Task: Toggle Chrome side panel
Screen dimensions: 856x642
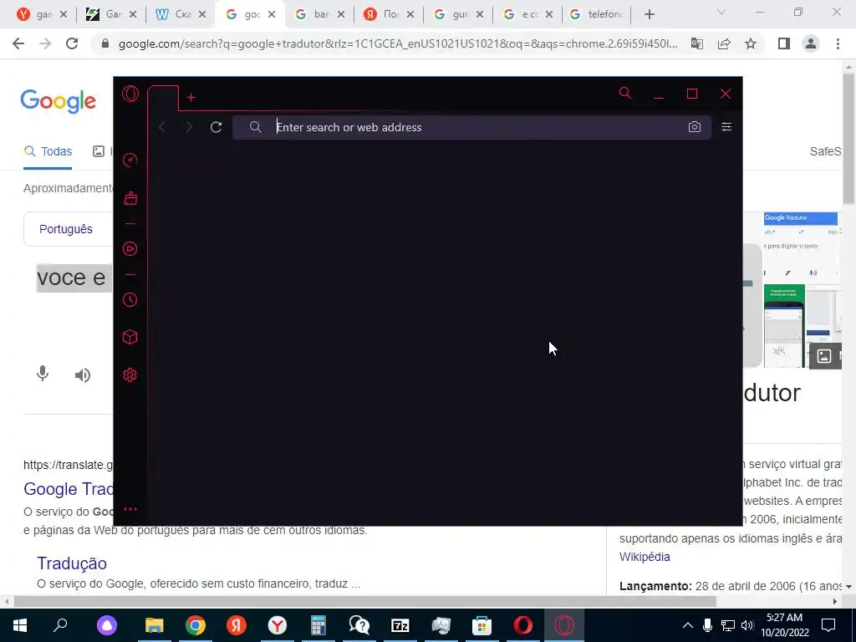Action: click(784, 43)
